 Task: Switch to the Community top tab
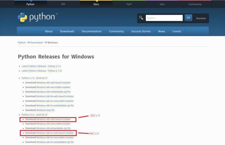point(195,4)
